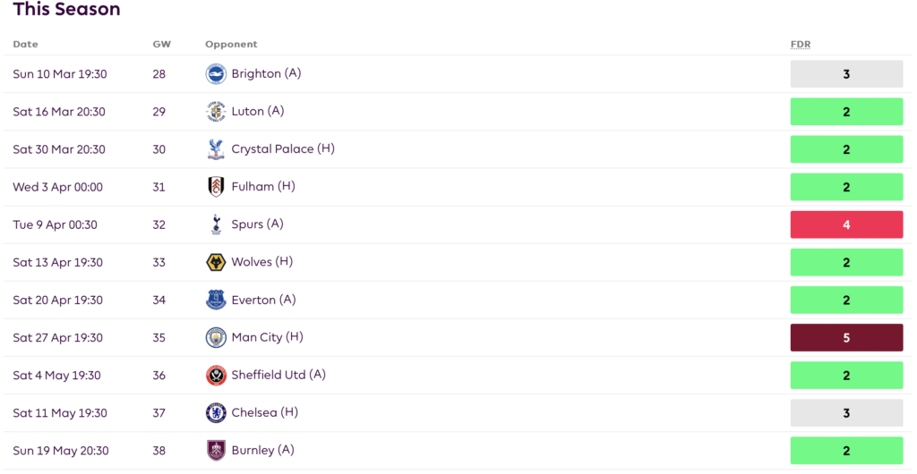Image resolution: width=917 pixels, height=474 pixels.
Task: Open the Sheffield Utd (A) fixture link
Action: tap(279, 375)
